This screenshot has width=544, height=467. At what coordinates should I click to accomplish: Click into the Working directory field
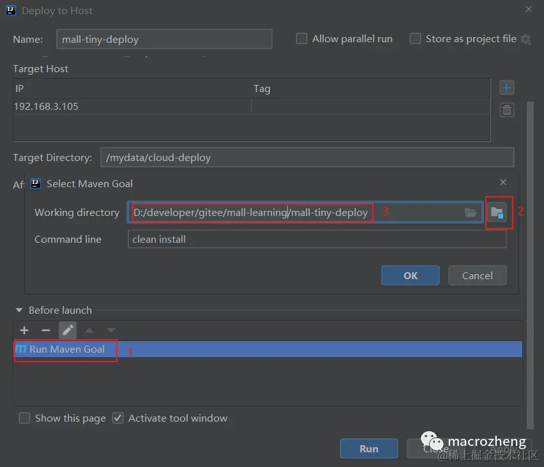tap(305, 212)
